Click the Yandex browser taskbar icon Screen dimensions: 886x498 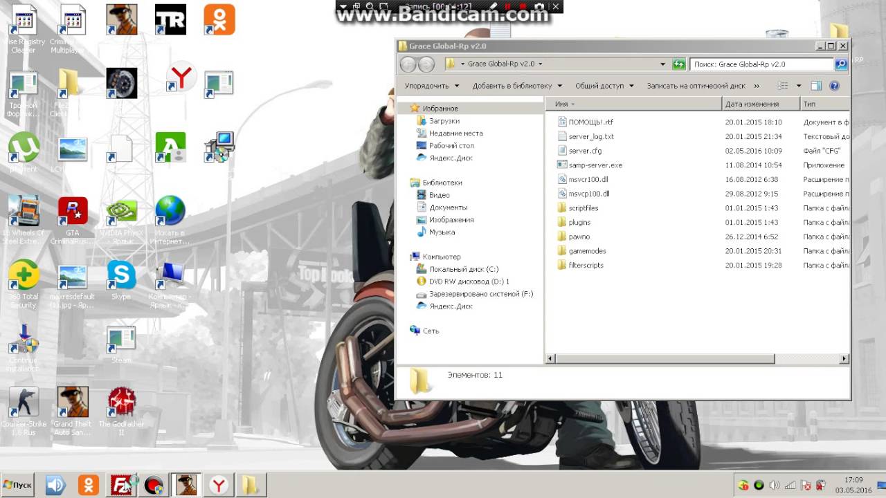coord(219,486)
